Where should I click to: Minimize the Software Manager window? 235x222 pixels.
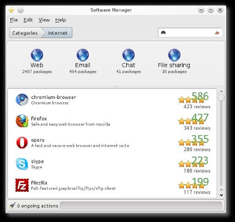(201, 10)
